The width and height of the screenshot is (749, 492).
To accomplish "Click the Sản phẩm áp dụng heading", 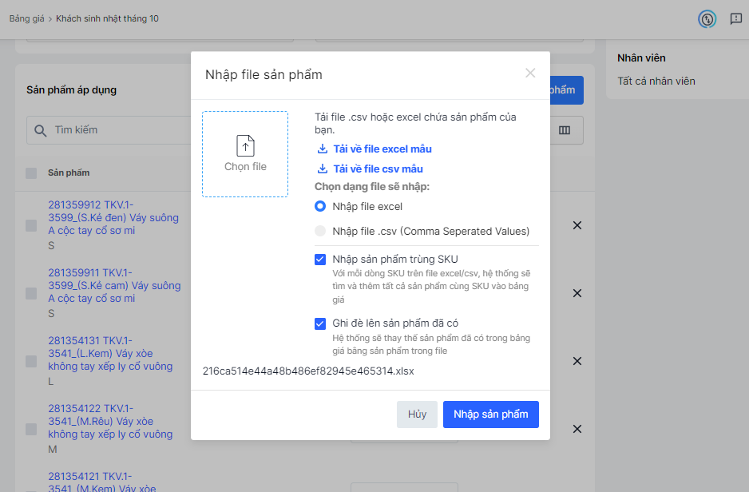I will [x=71, y=89].
